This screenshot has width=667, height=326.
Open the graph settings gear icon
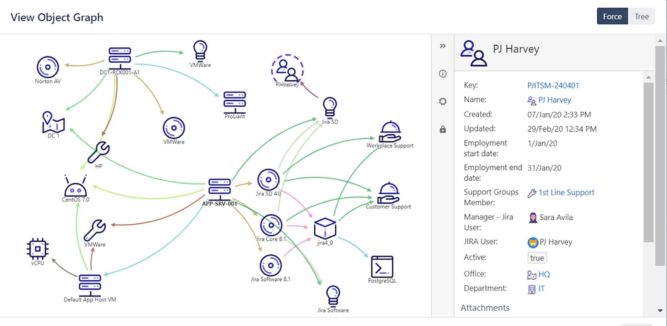[x=443, y=101]
